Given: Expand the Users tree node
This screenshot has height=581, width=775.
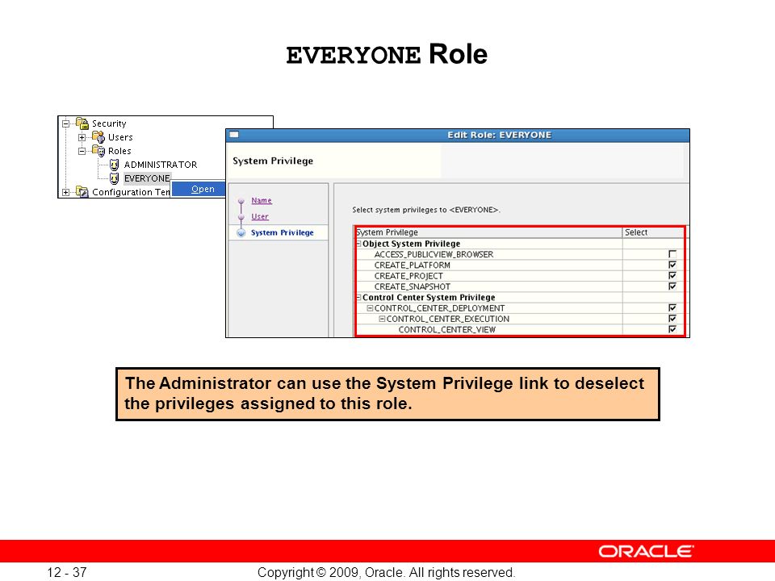Looking at the screenshot, I should coord(82,137).
